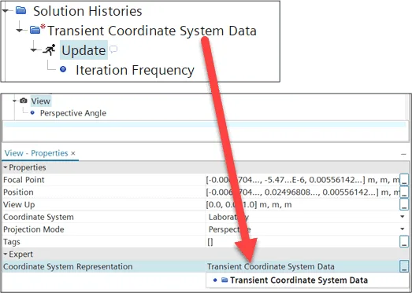412x293 pixels.
Task: Open the Coordinate System dropdown
Action: 403,217
